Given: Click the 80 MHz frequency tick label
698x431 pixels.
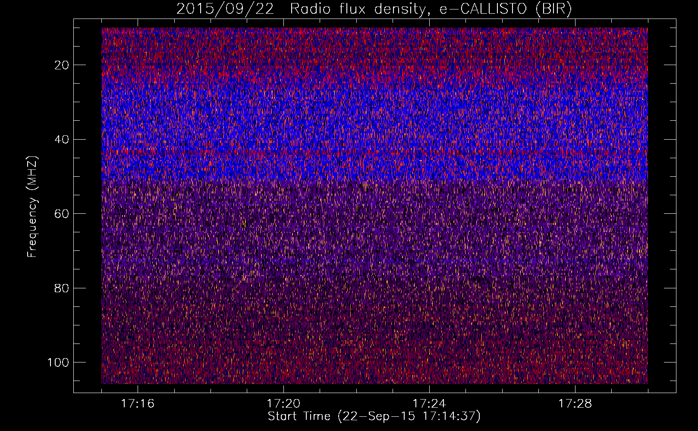Looking at the screenshot, I should point(62,288).
